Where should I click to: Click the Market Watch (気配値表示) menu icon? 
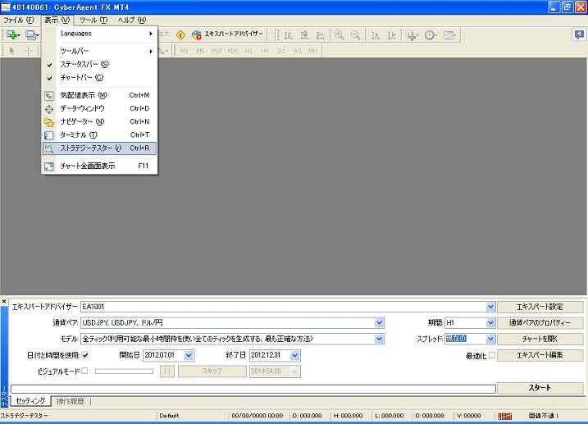pos(49,95)
